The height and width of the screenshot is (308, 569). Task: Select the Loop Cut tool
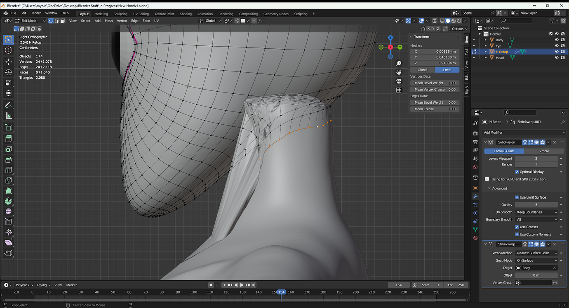coord(9,170)
